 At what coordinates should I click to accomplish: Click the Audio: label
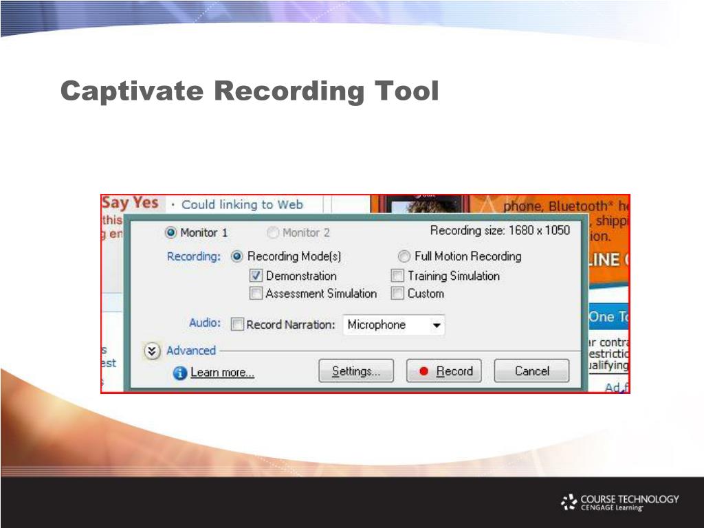coord(205,322)
